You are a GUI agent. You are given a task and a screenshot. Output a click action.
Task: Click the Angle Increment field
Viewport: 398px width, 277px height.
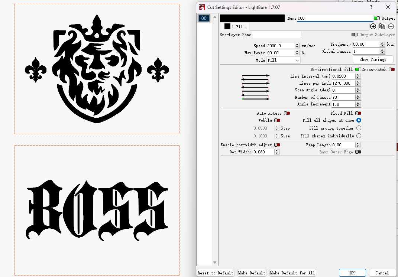[x=343, y=104]
